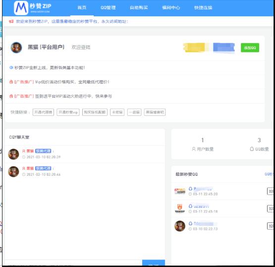Click the first QQ entry's penguin icon

coord(190,189)
